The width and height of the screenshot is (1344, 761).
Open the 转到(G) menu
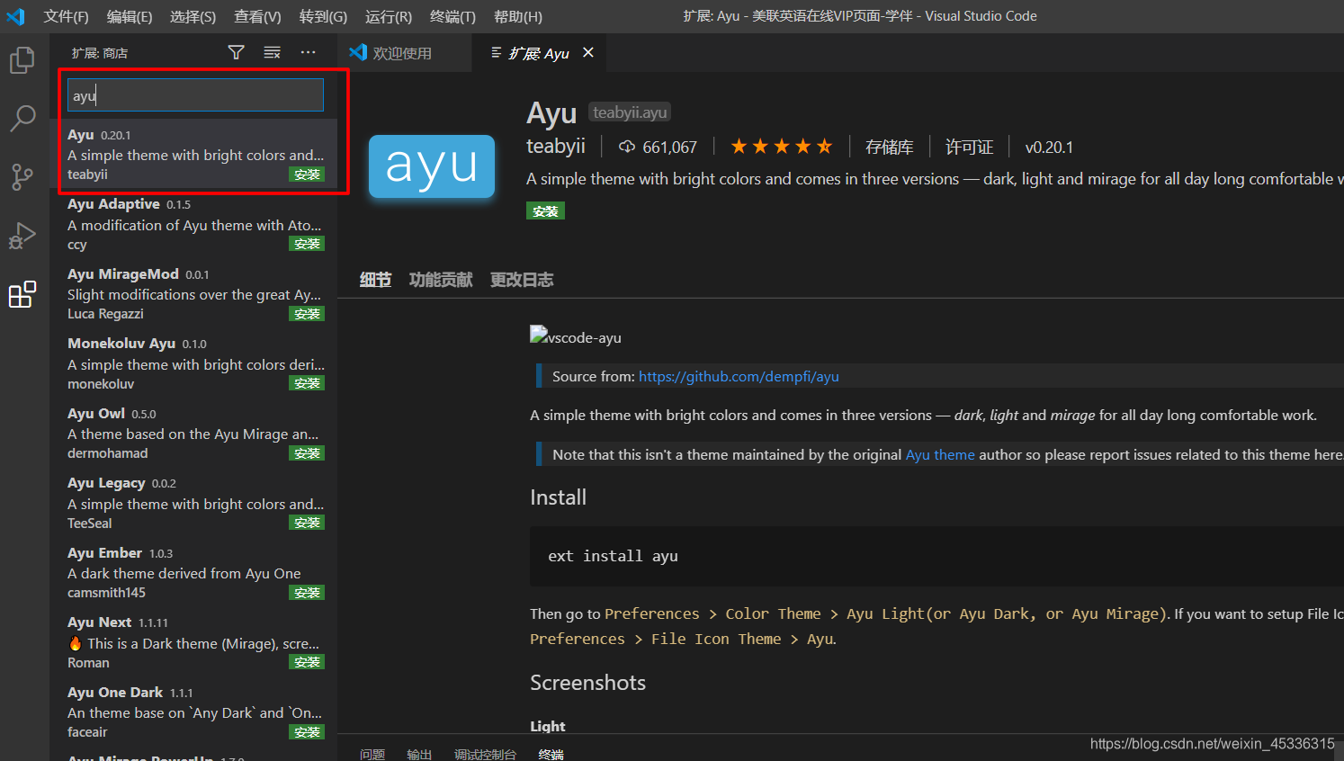[323, 16]
